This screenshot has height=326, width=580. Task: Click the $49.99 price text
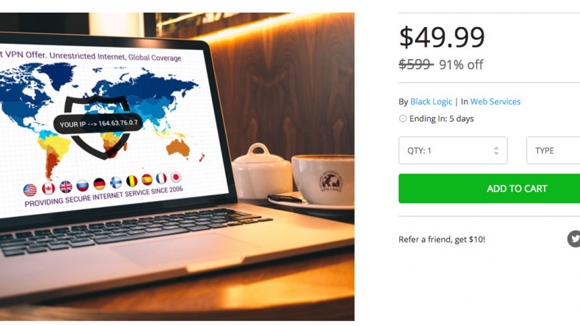[442, 38]
